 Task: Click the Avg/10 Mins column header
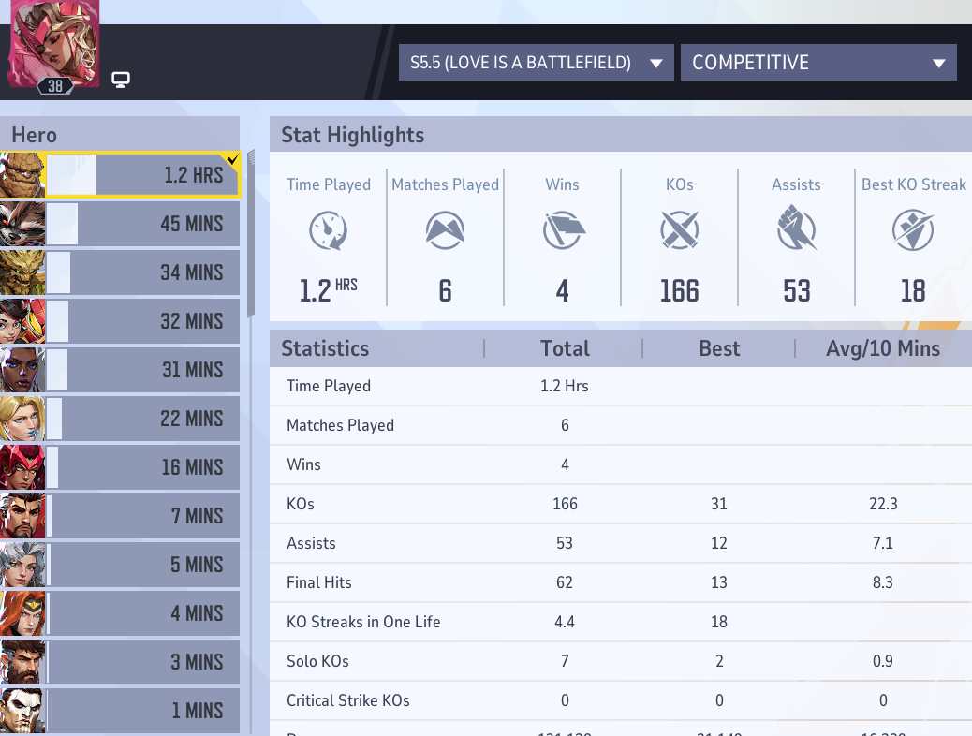click(x=883, y=348)
